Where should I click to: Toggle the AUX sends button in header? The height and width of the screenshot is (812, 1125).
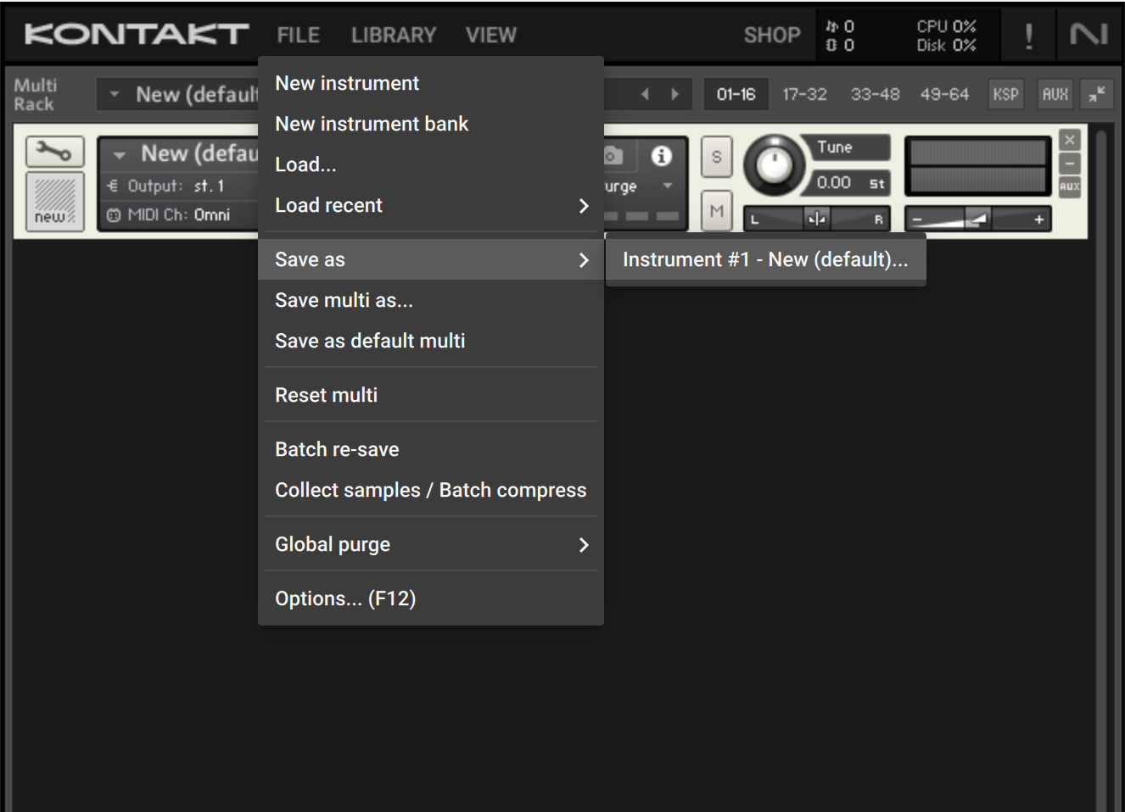click(x=1055, y=94)
